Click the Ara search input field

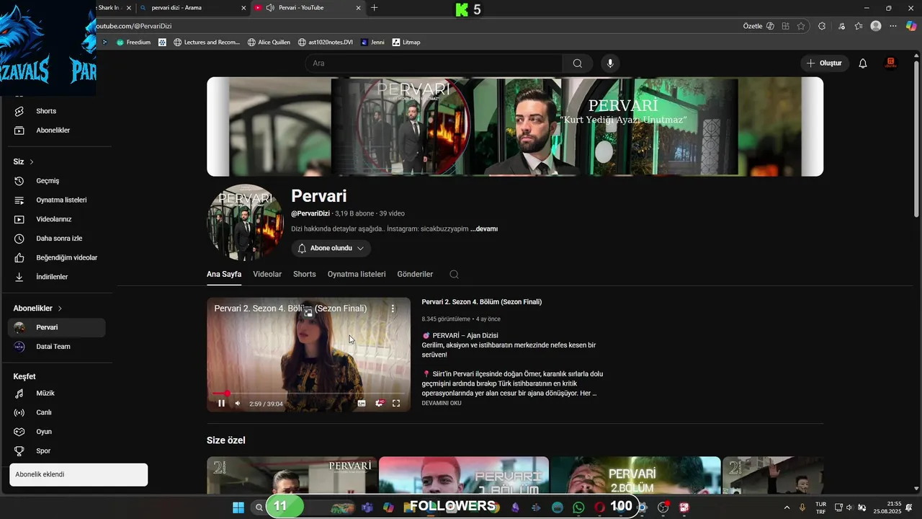coord(434,63)
